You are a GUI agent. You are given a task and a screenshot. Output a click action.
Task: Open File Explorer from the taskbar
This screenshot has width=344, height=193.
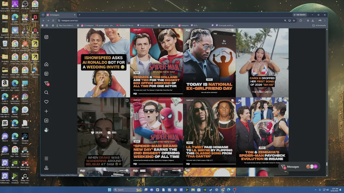coord(193,190)
